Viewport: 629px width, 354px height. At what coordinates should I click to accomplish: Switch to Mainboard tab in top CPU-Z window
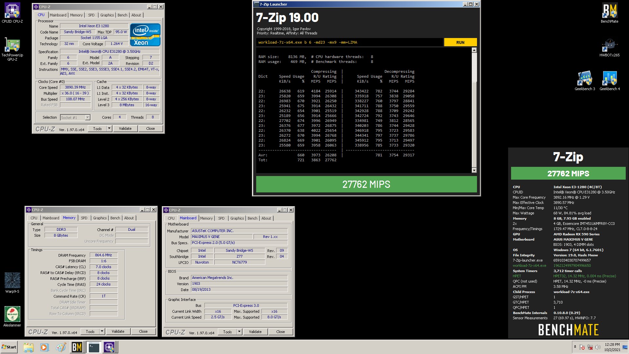58,15
